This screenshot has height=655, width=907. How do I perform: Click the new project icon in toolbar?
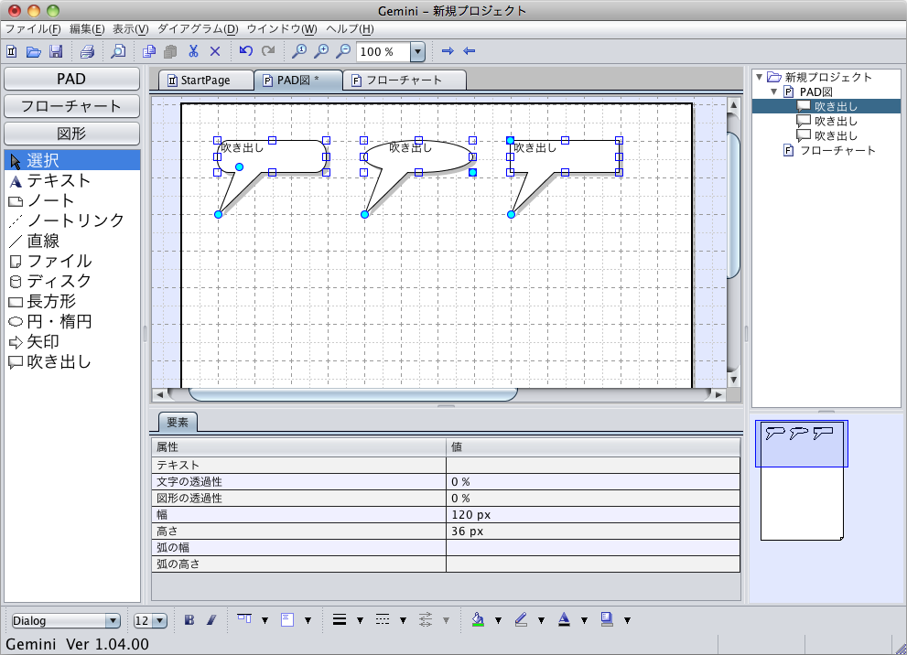pyautogui.click(x=12, y=51)
